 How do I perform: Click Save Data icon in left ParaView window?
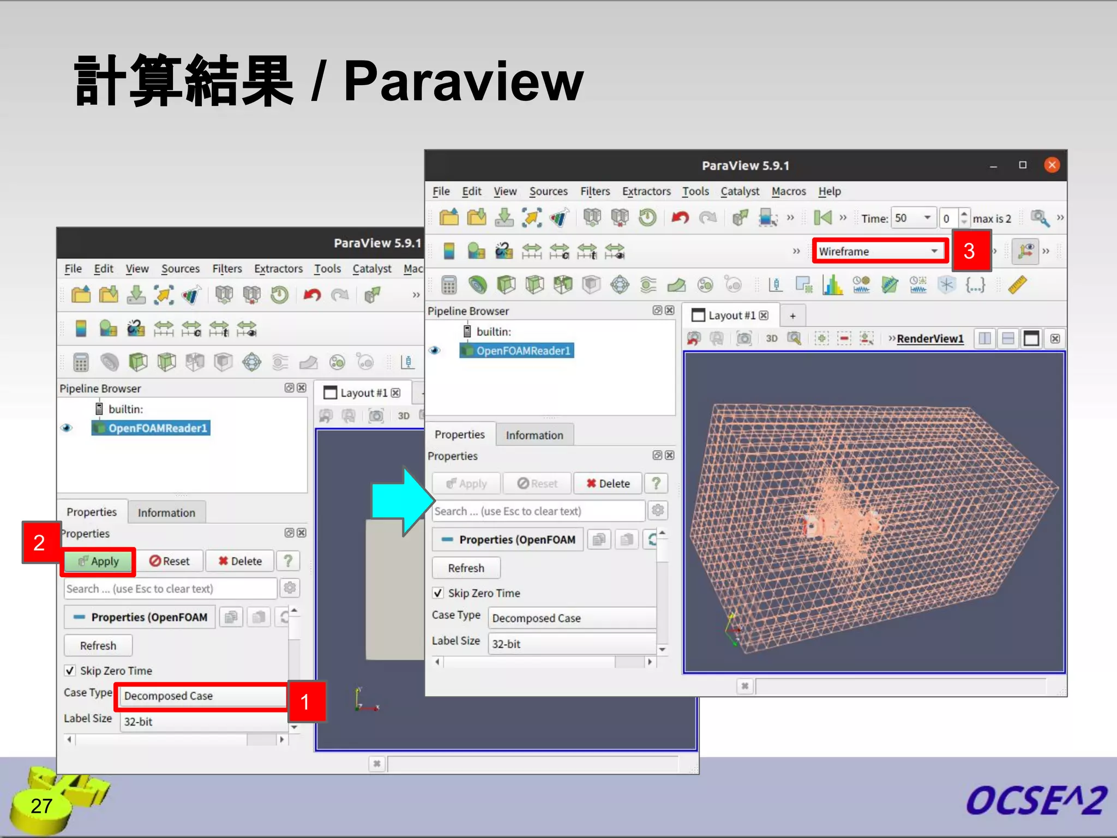136,295
